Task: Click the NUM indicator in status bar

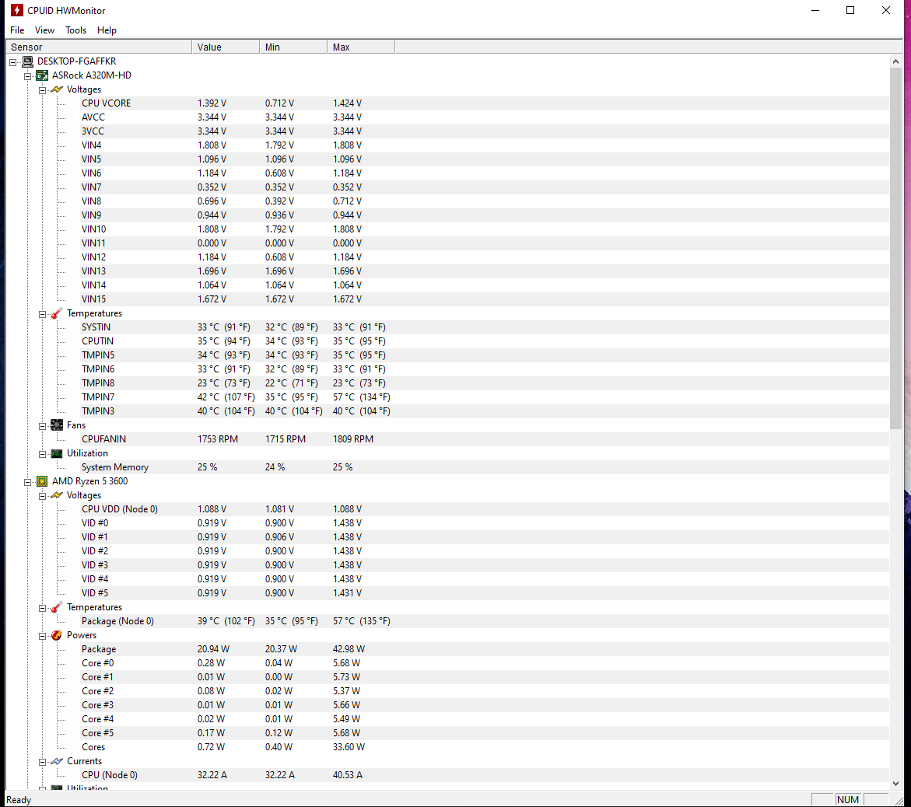Action: pyautogui.click(x=848, y=799)
